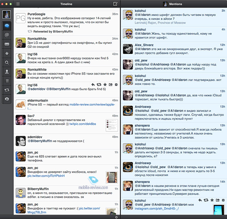
Task: Click @BilberryMuffin mention in sdemidov tweet
Action: click(x=40, y=141)
